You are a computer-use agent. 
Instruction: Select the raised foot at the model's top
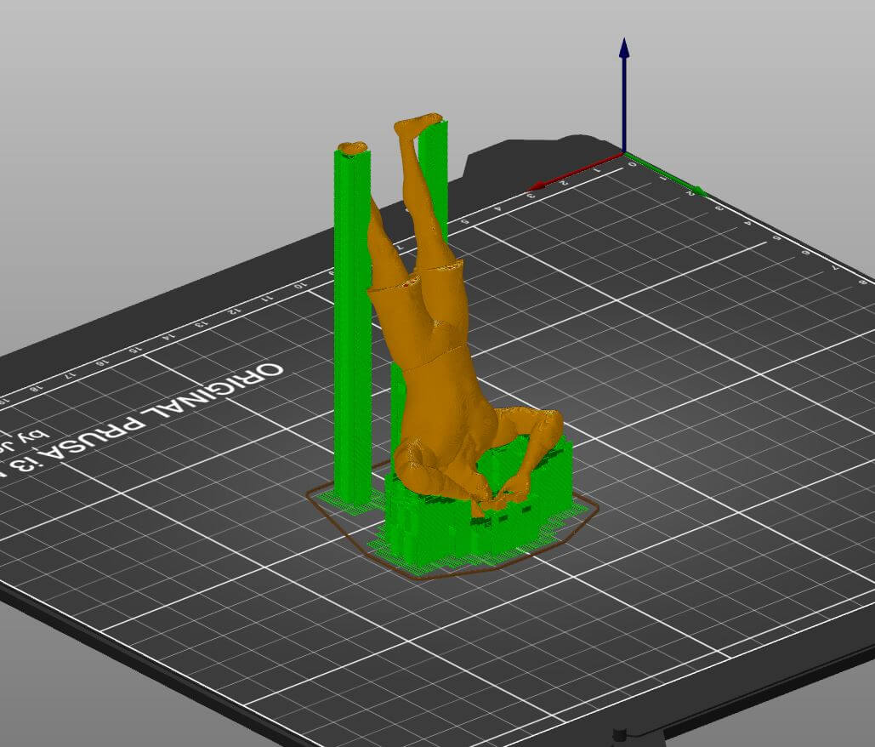pos(418,123)
